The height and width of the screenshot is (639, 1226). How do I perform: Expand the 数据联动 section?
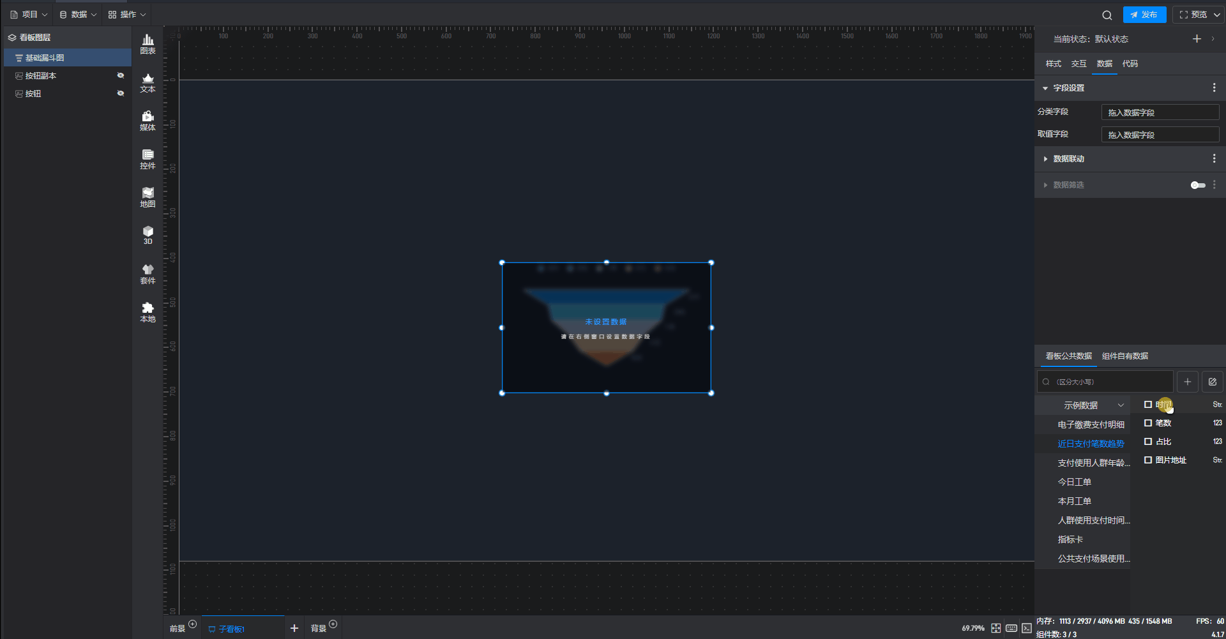click(1045, 159)
